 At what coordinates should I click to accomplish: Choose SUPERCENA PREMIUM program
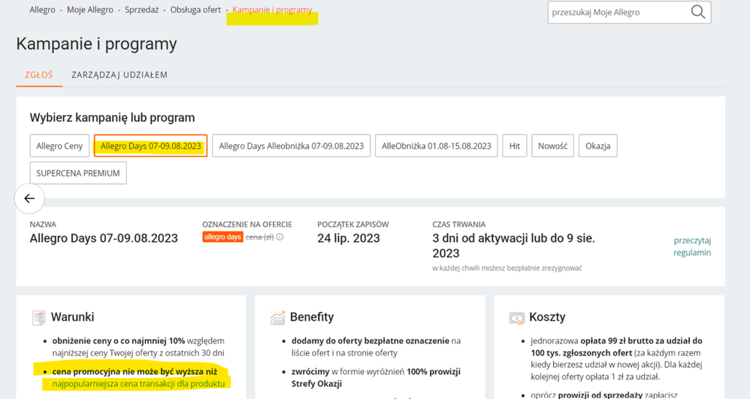(78, 173)
